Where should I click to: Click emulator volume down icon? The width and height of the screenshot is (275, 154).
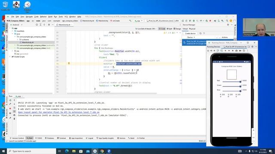[214, 50]
